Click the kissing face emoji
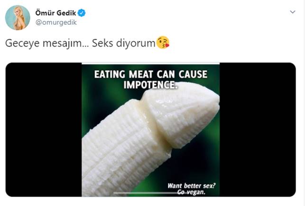 pyautogui.click(x=163, y=42)
